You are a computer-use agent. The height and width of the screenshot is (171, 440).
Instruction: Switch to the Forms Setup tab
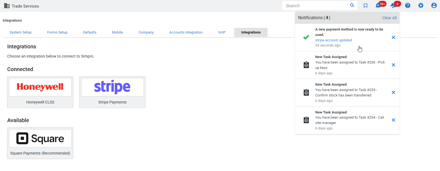click(x=57, y=32)
